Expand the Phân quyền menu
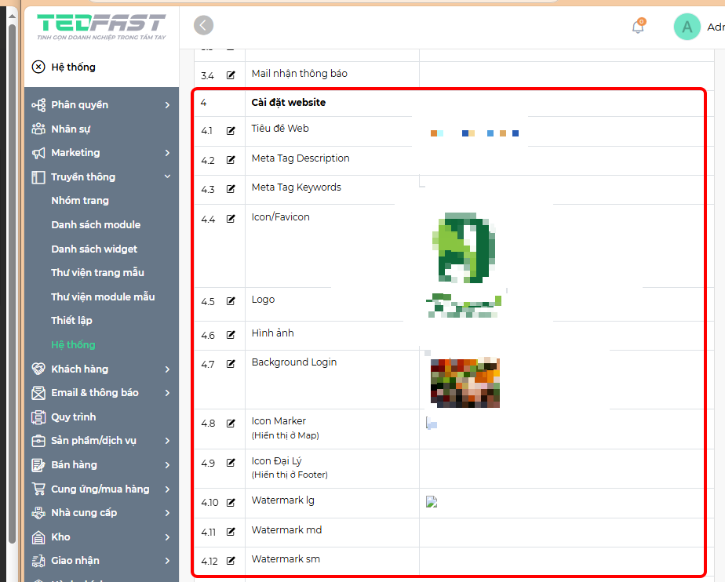 coord(167,105)
